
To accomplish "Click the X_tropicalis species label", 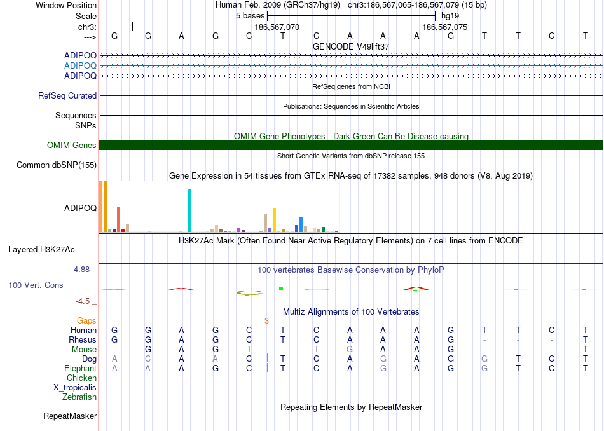I will pos(75,388).
